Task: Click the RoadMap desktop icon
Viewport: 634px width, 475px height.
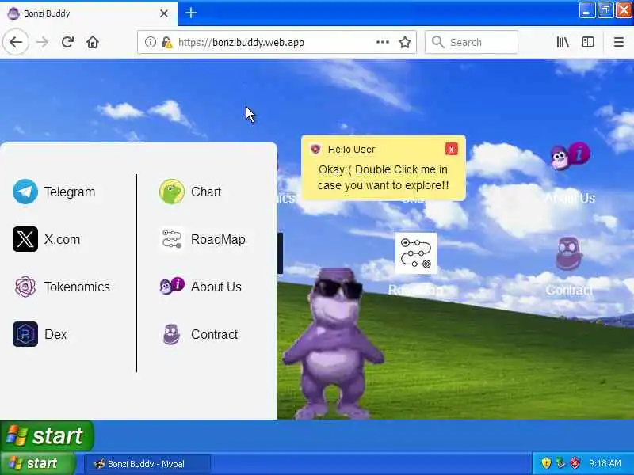Action: pyautogui.click(x=416, y=253)
